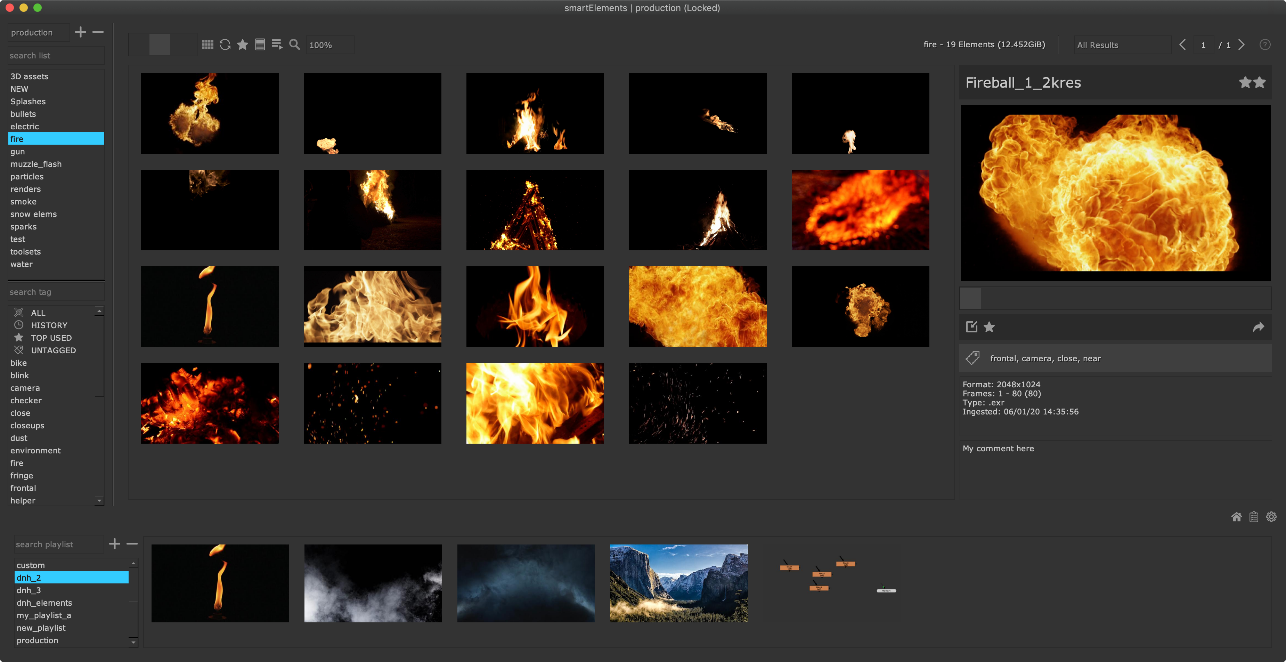Screen dimensions: 1286x662
Task: Click the refresh elements icon
Action: click(x=225, y=45)
